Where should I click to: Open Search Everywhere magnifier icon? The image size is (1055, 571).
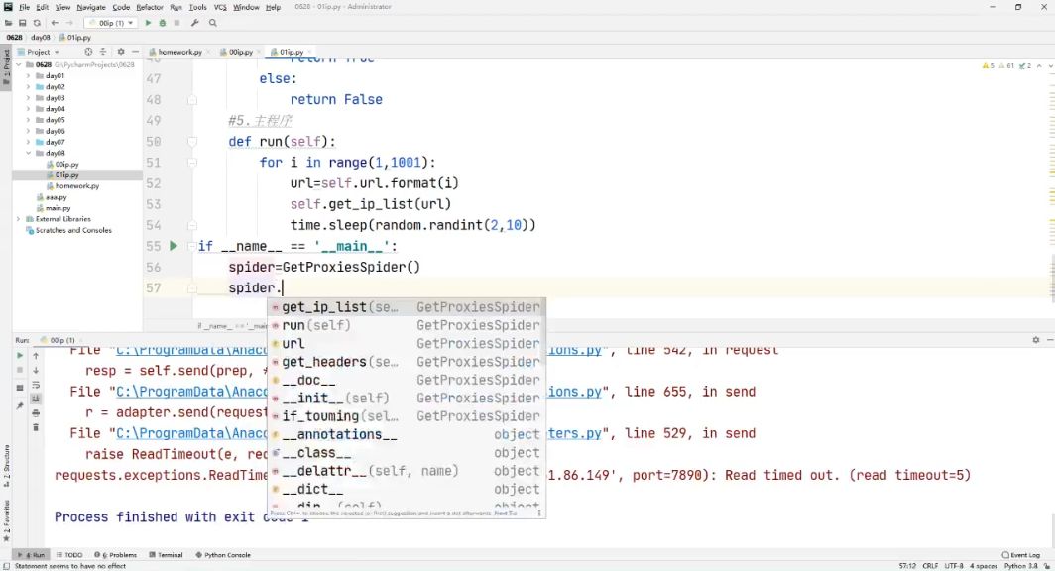click(213, 23)
